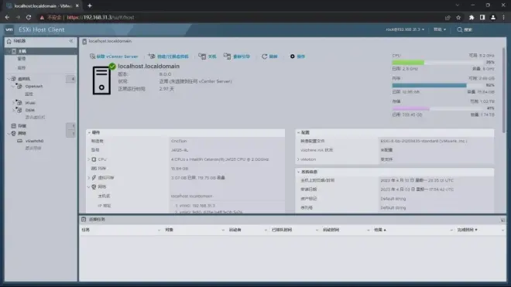Image resolution: width=511 pixels, height=287 pixels.
Task: Select the Openwrt virtual machine
Action: coord(34,87)
